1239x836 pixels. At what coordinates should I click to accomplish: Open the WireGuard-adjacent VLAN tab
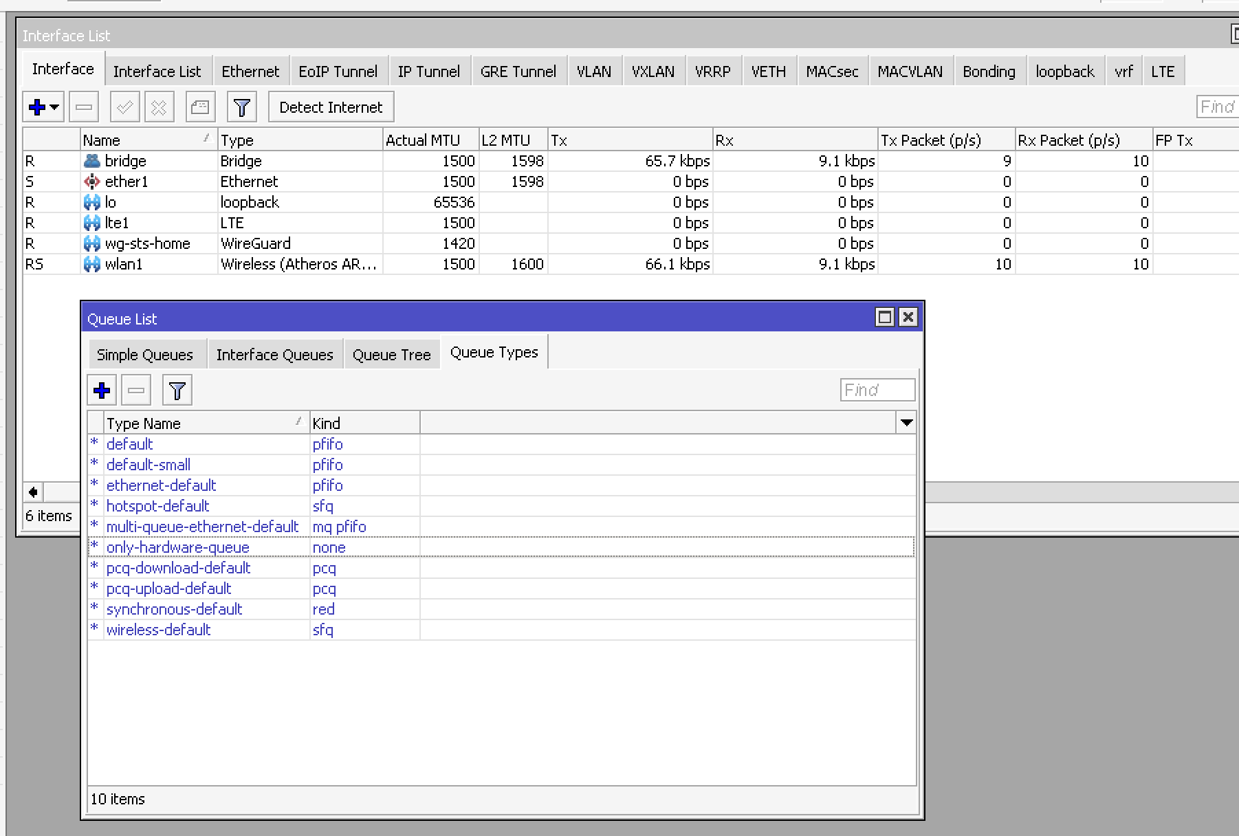tap(594, 71)
